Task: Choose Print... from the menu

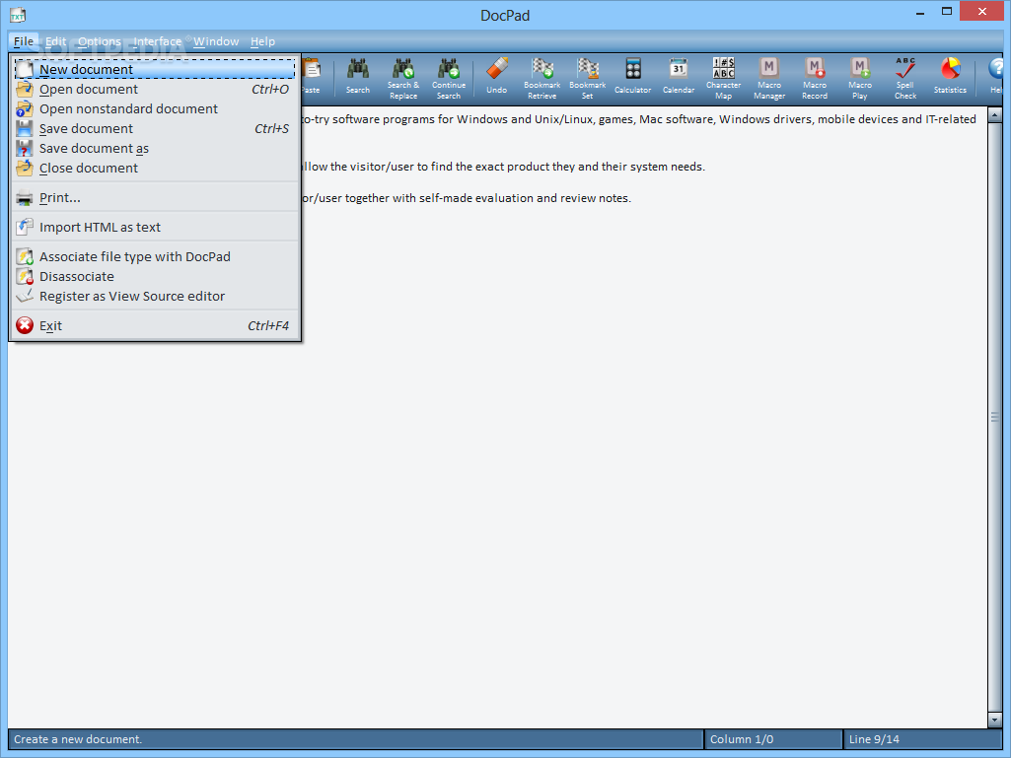Action: pos(155,198)
